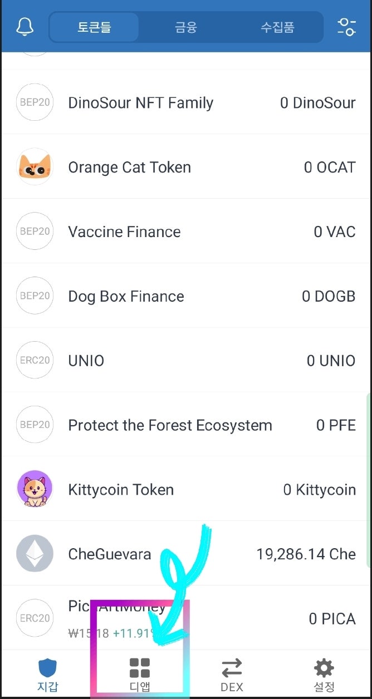Open Protect the Forest Ecosystem token
Image resolution: width=372 pixels, height=699 pixels.
(x=170, y=425)
